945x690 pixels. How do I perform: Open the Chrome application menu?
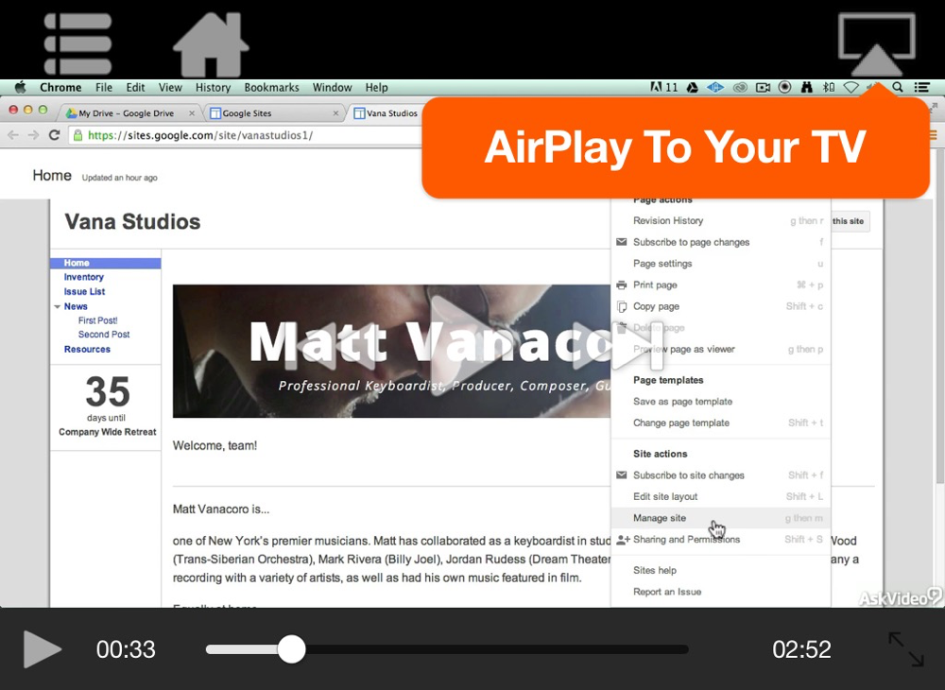click(60, 87)
